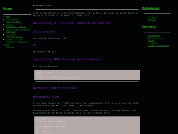Click the 'VM' subheading

[x=35, y=45]
